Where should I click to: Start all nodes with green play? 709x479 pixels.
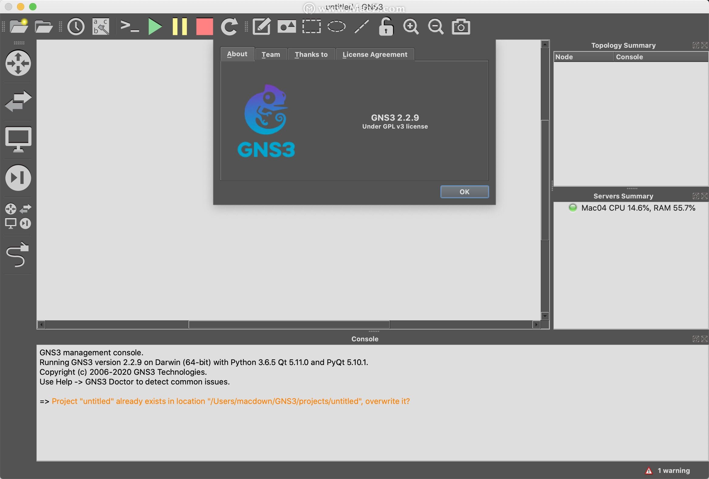(x=155, y=26)
